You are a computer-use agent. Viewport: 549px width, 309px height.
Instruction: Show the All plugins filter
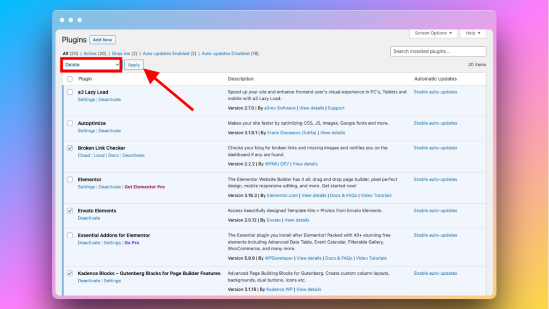[x=65, y=54]
